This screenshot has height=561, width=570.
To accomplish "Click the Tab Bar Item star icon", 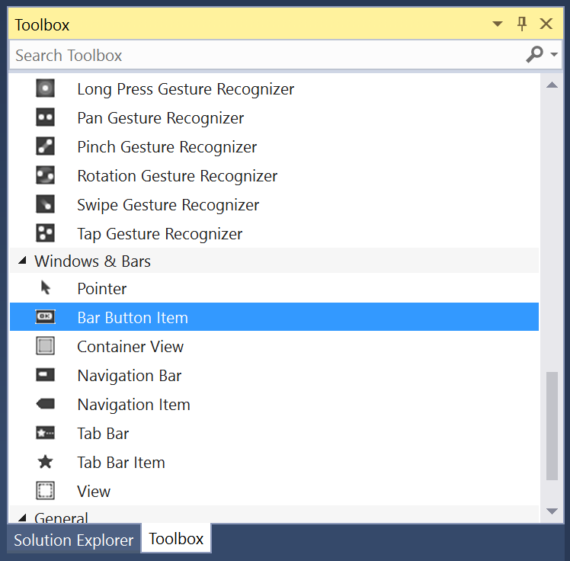I will [45, 462].
